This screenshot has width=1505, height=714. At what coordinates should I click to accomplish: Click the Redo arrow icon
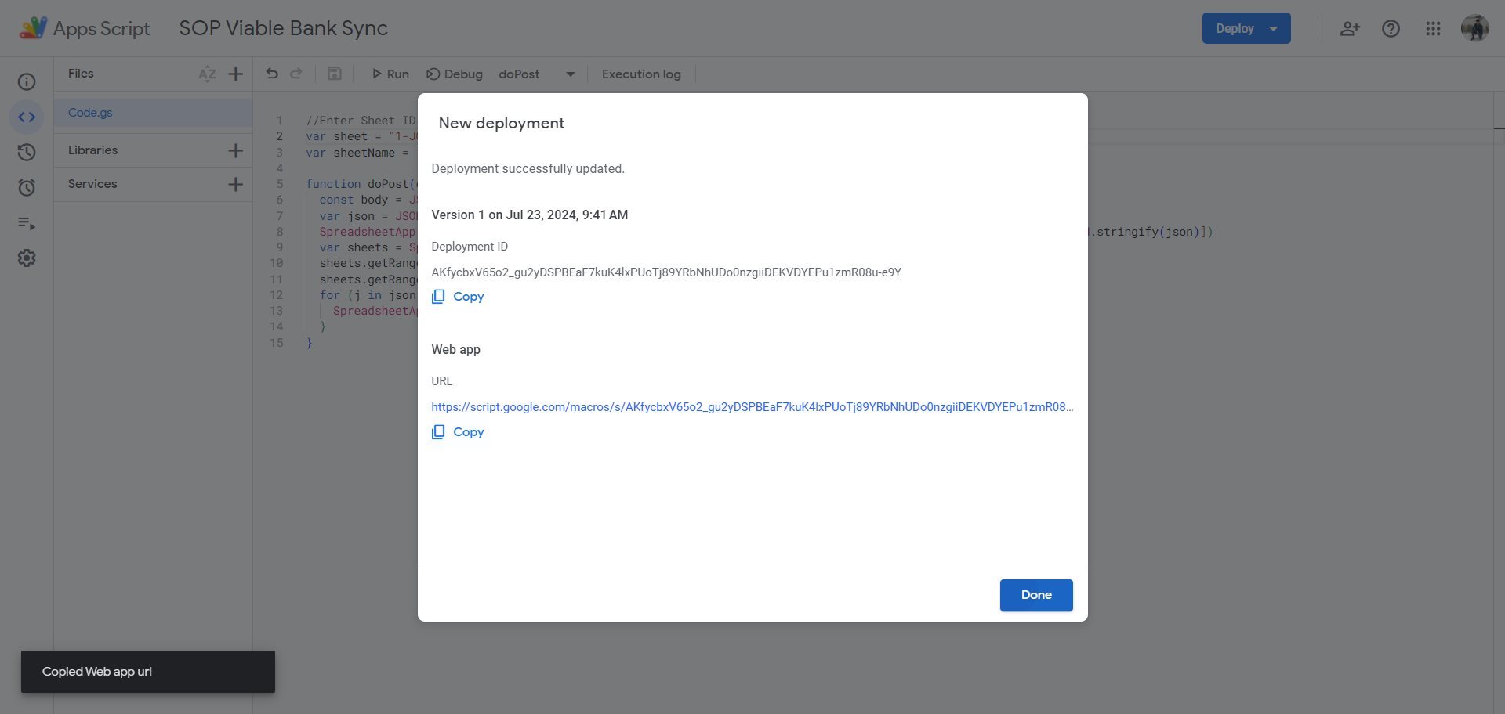coord(296,74)
